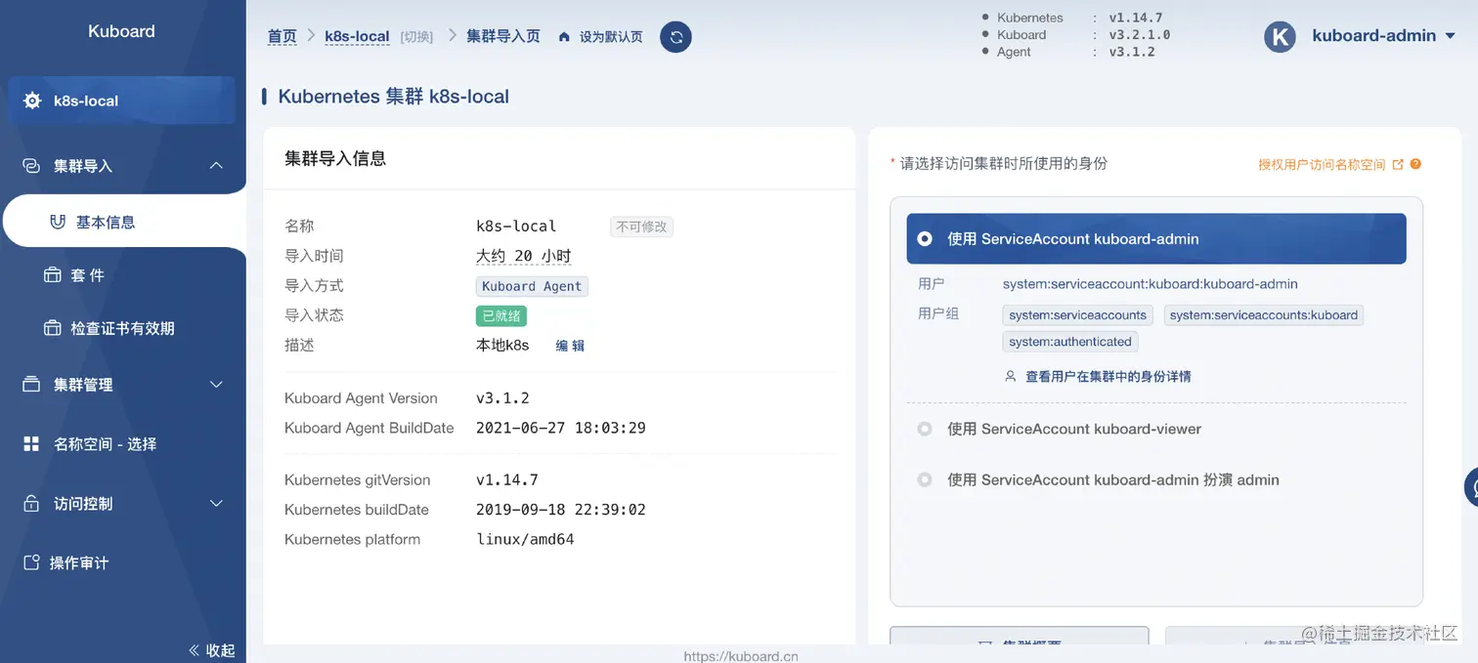Open the 操作审计 menu item
The width and height of the screenshot is (1478, 663).
pyautogui.click(x=123, y=563)
